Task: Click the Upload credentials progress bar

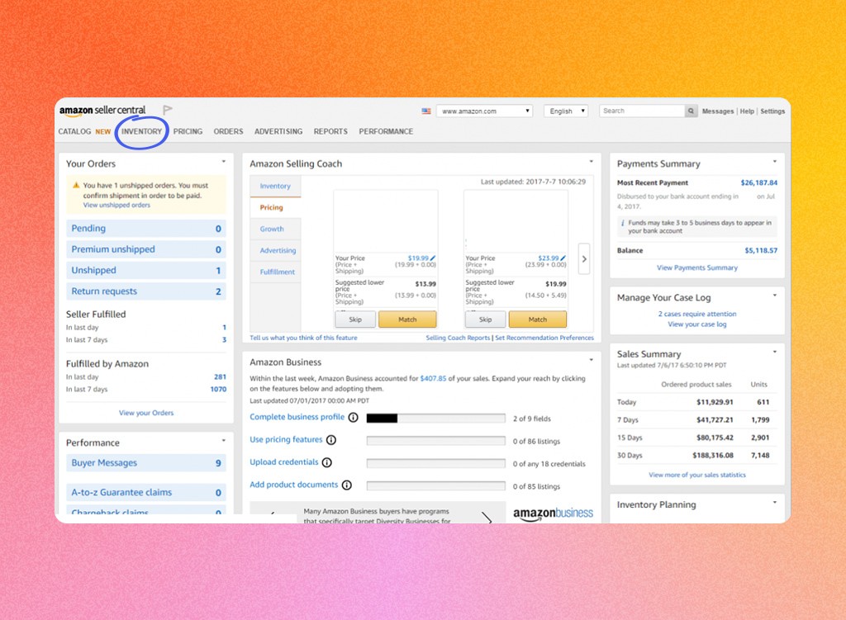Action: pos(436,464)
